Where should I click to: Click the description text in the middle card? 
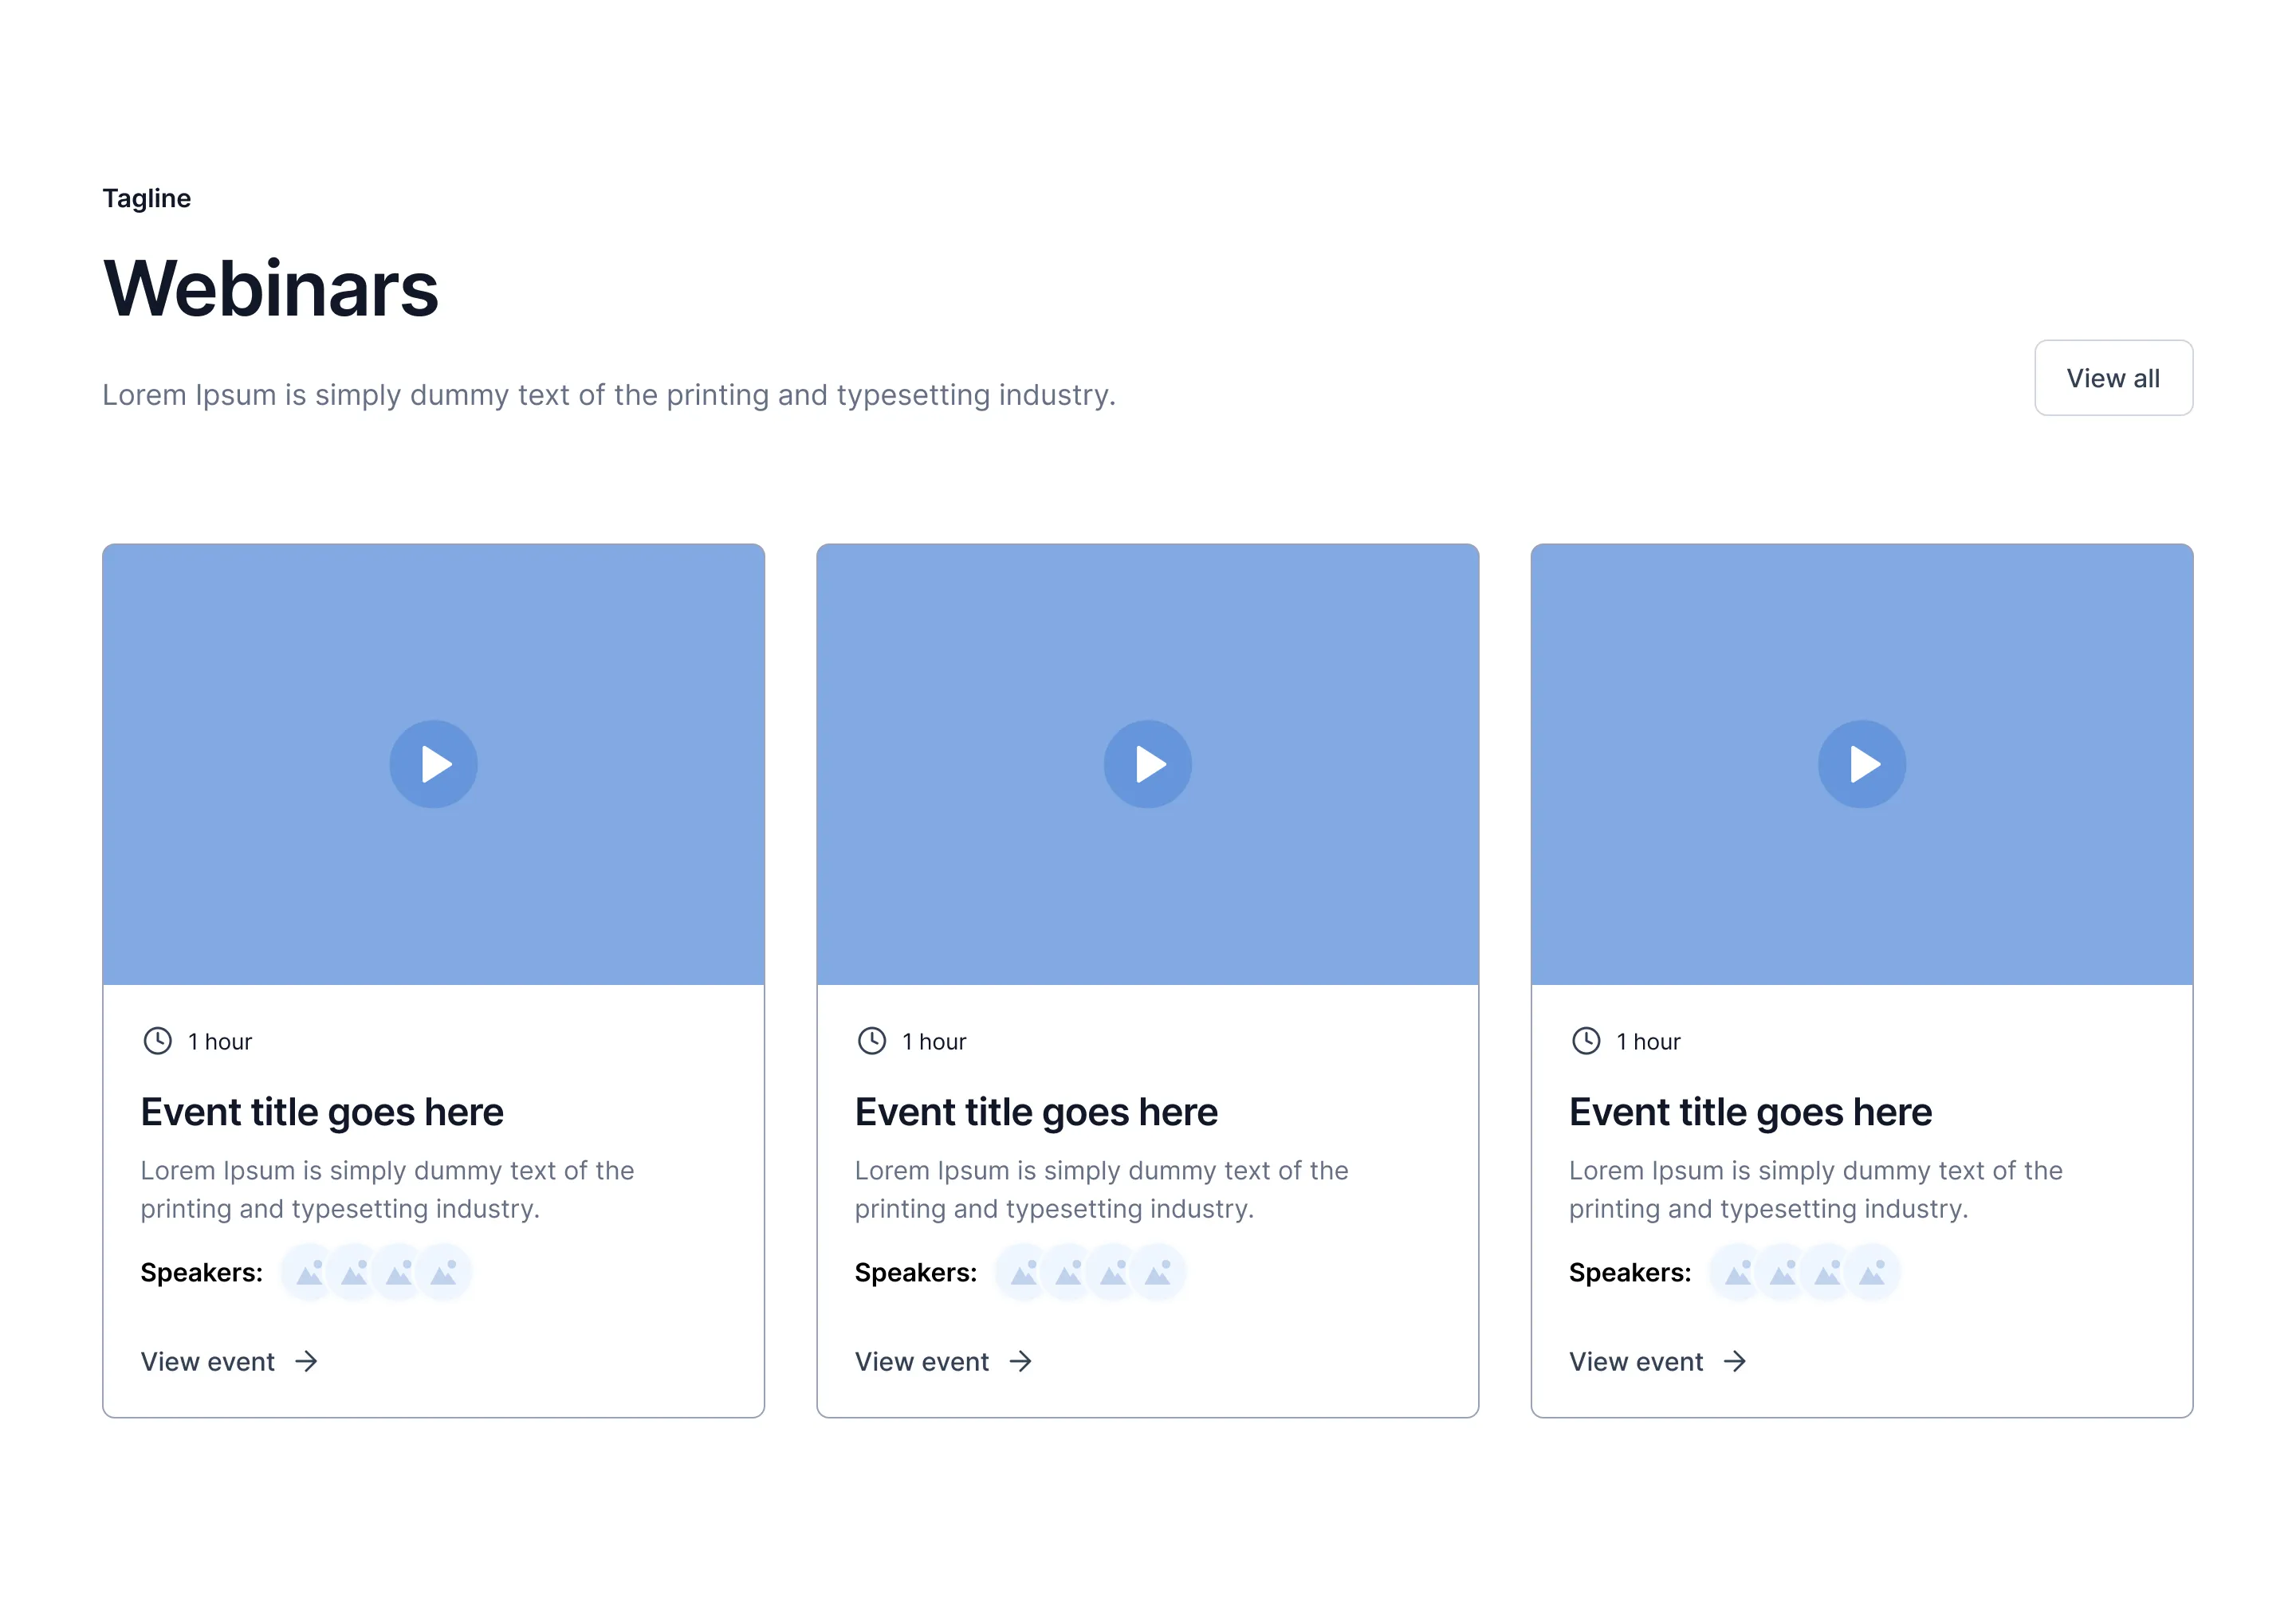[1101, 1189]
